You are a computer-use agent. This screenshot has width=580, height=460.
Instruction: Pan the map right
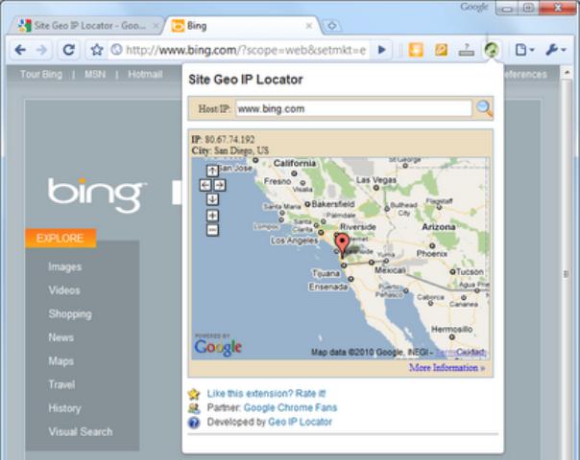pos(220,185)
